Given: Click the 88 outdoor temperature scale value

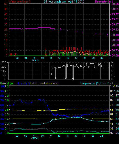Looking at the screenshot, I should pos(117,100).
